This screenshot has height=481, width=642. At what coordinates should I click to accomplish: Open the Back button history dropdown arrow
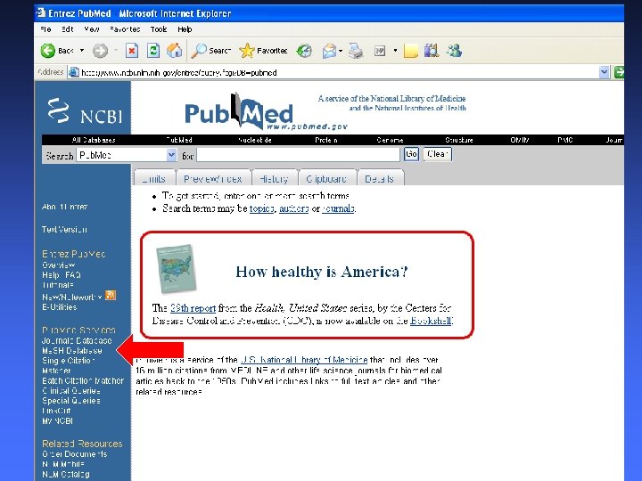[x=82, y=51]
